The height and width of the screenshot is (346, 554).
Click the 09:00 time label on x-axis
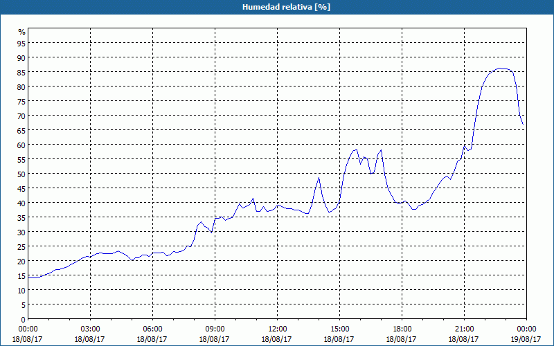click(x=215, y=329)
